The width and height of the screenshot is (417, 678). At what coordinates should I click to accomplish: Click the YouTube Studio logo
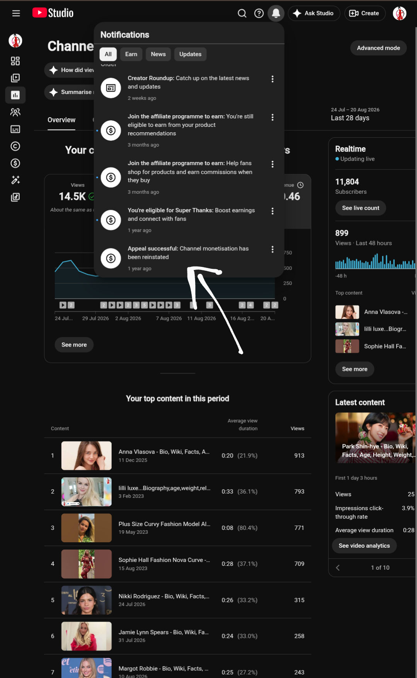tap(53, 13)
